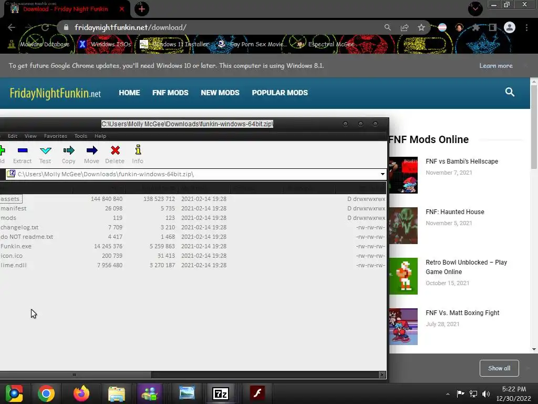
Task: Open Chrome profile avatar menu
Action: [510, 27]
